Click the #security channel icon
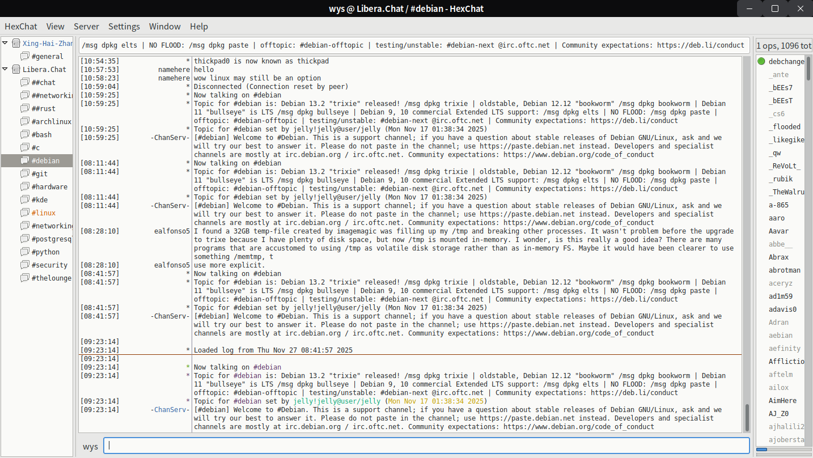 point(24,265)
